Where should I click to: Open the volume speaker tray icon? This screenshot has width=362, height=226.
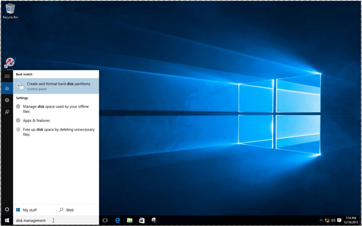(x=333, y=220)
